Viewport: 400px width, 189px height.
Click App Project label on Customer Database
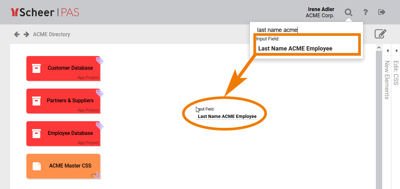[x=88, y=78]
